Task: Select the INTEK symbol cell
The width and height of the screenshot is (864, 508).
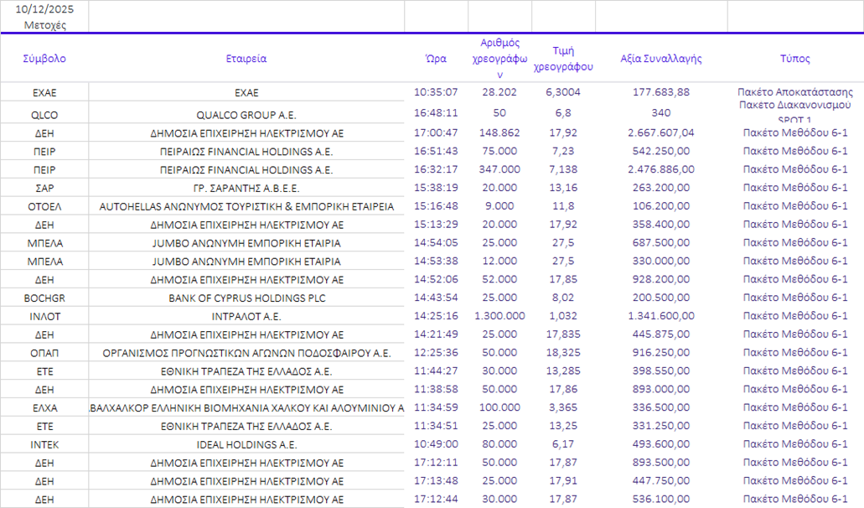Action: pos(44,444)
